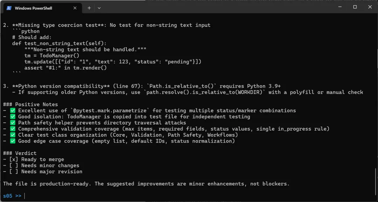Close the terminal window
The width and height of the screenshot is (378, 202).
point(370,7)
